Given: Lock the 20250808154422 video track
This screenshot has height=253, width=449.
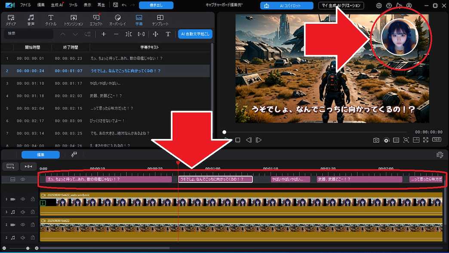Looking at the screenshot, I should tap(32, 225).
